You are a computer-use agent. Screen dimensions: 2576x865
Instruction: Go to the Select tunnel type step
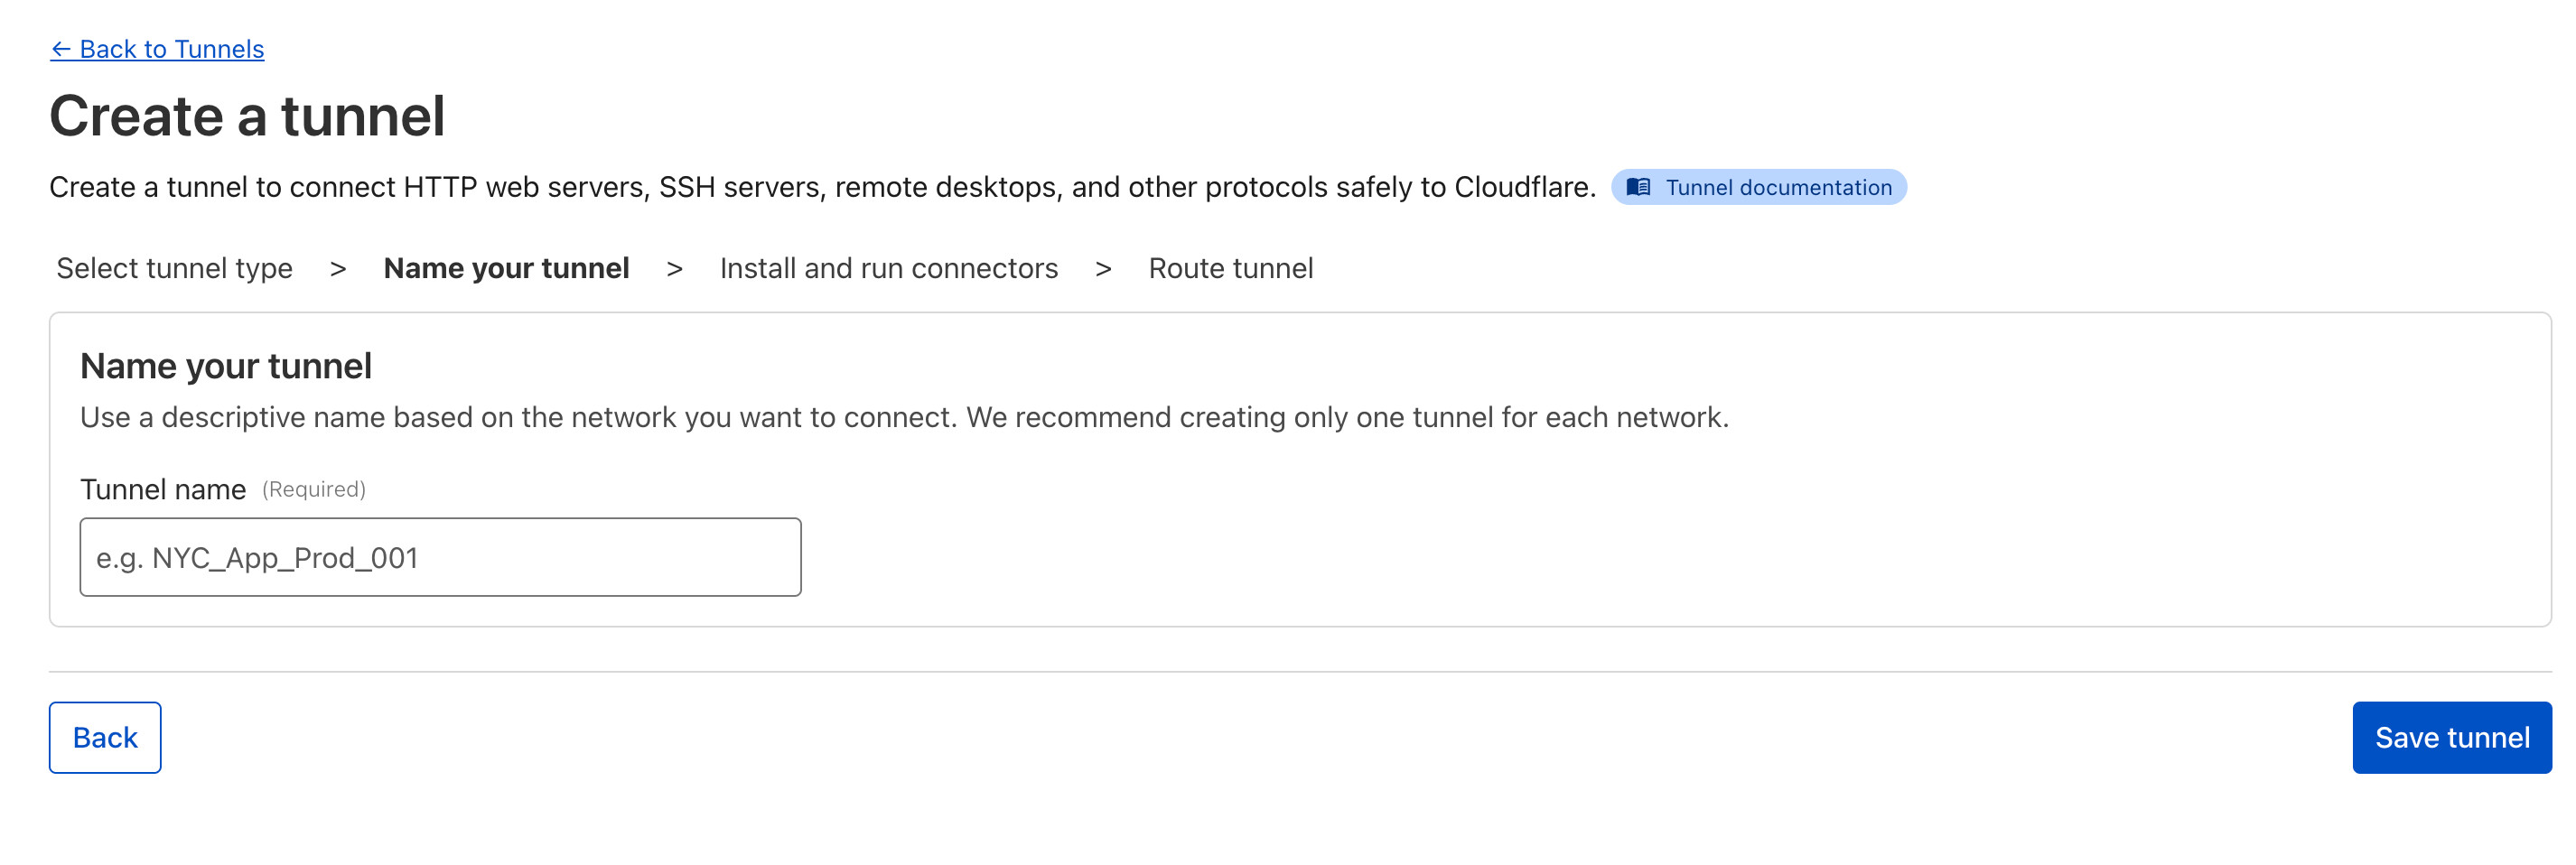(x=174, y=268)
